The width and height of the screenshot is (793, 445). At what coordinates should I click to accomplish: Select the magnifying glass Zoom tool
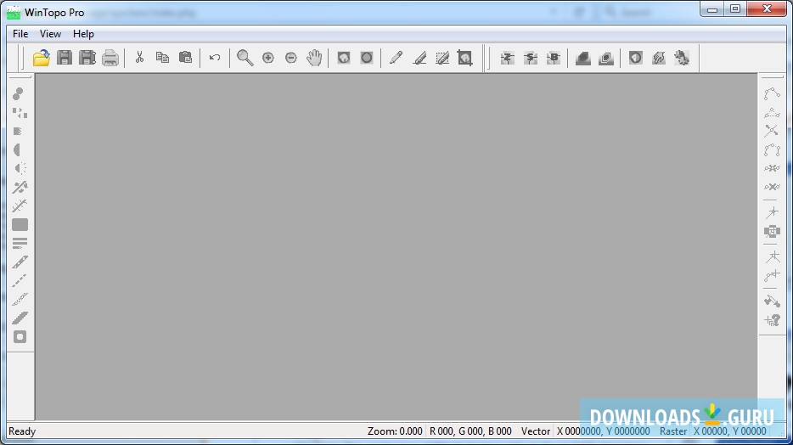(245, 58)
